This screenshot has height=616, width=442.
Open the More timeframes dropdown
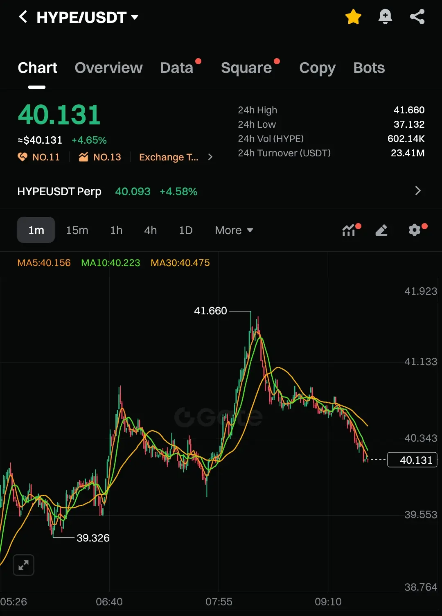coord(234,230)
